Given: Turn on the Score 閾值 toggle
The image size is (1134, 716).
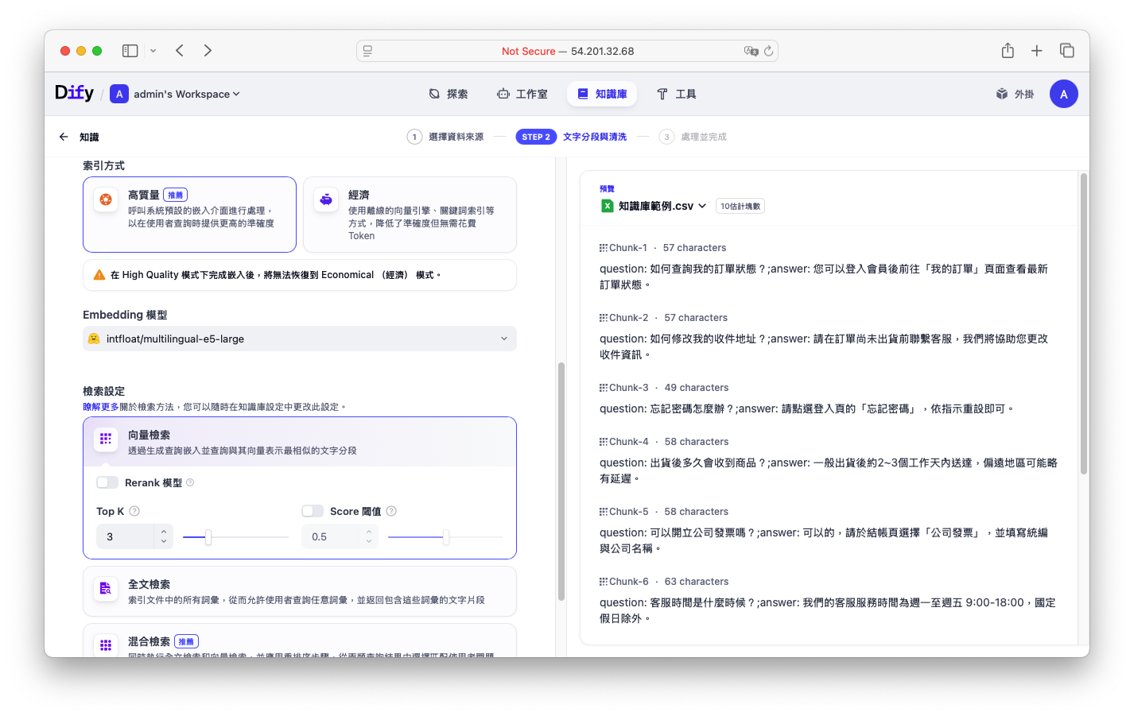Looking at the screenshot, I should 313,511.
